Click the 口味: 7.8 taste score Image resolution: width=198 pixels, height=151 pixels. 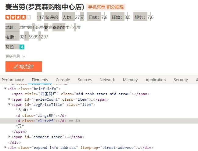(98, 17)
